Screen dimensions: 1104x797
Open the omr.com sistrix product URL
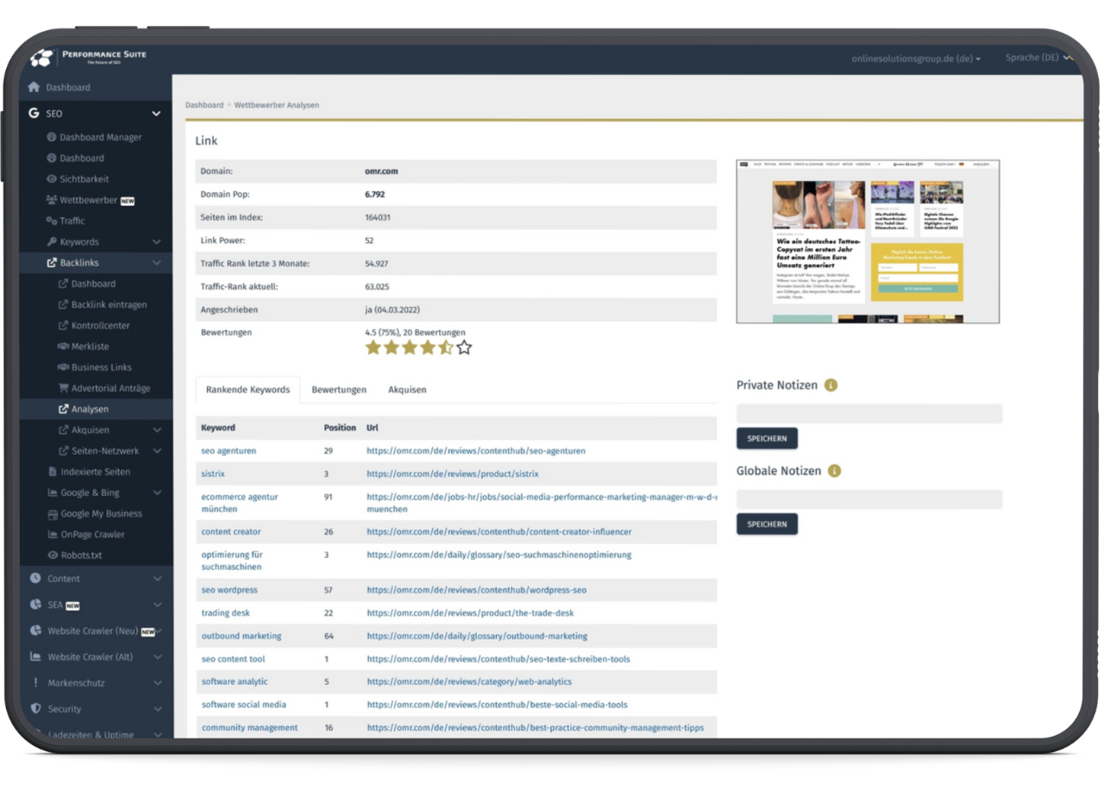click(453, 474)
